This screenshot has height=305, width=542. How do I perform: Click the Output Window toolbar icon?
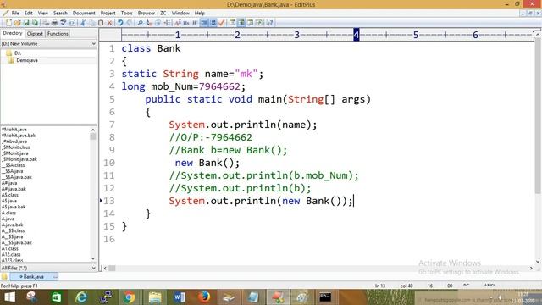(x=250, y=23)
